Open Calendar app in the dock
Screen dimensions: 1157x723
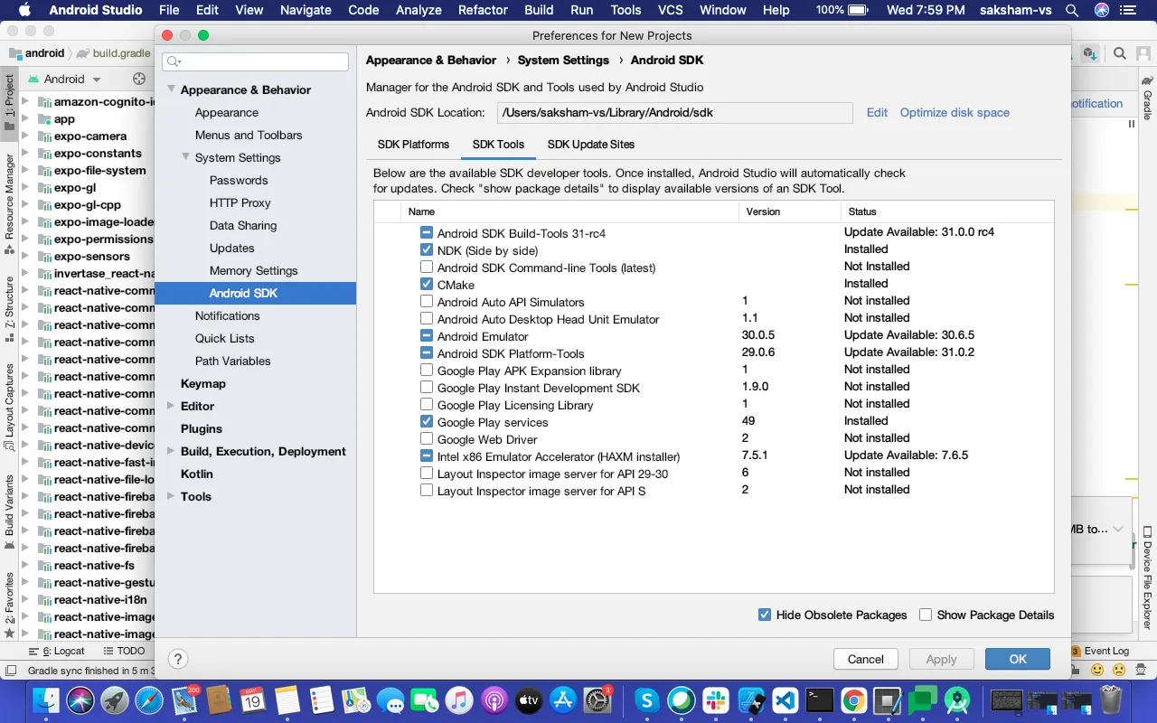(252, 700)
